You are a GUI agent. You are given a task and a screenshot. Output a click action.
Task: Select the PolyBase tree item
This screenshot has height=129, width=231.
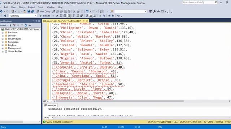click(12, 45)
